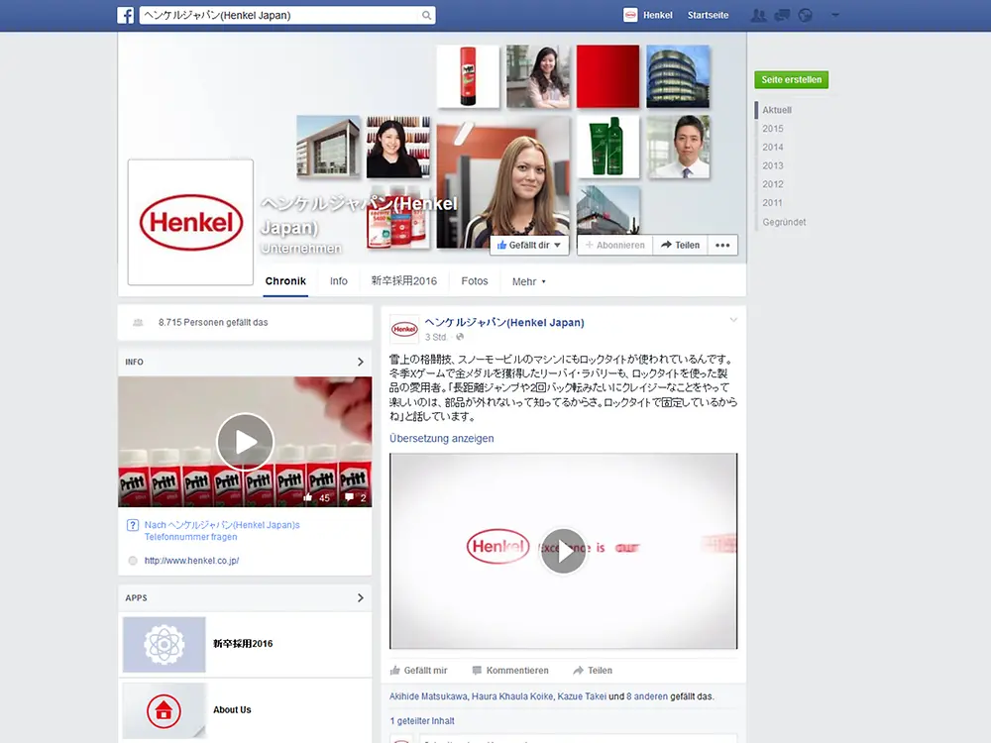Screen dimensions: 991x743
Task: Click comment count icon on Pritt video
Action: pyautogui.click(x=349, y=498)
